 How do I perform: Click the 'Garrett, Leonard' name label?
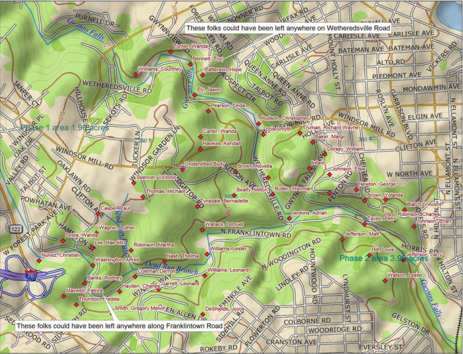tap(180, 283)
